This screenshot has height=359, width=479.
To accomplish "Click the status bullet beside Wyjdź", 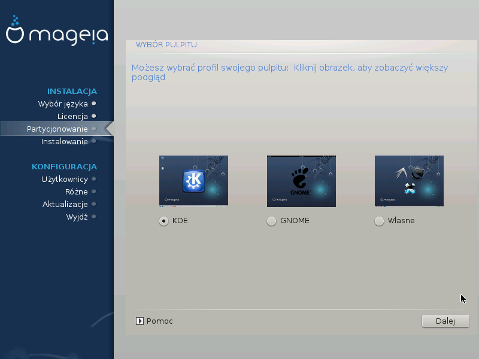I will point(94,217).
